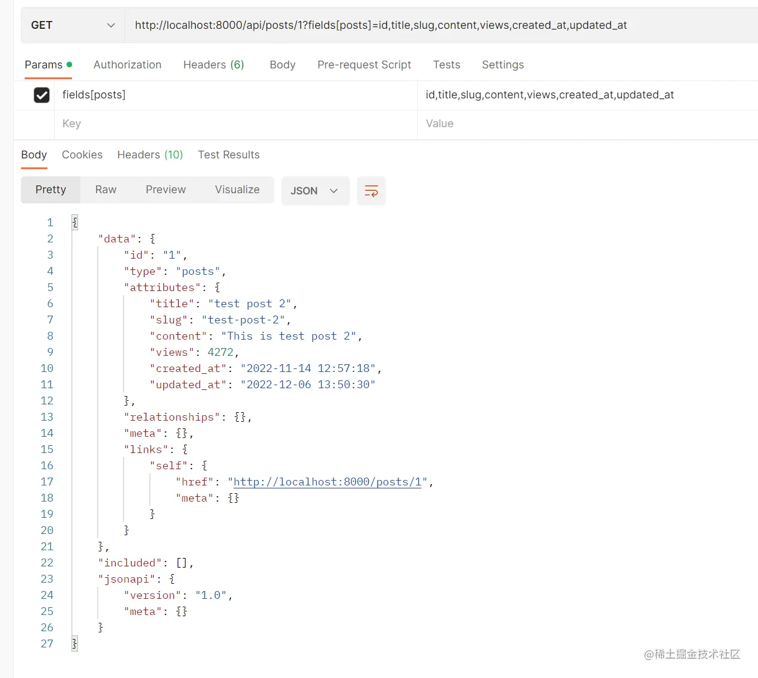758x678 pixels.
Task: Click the "links" key on line 15
Action: click(146, 449)
